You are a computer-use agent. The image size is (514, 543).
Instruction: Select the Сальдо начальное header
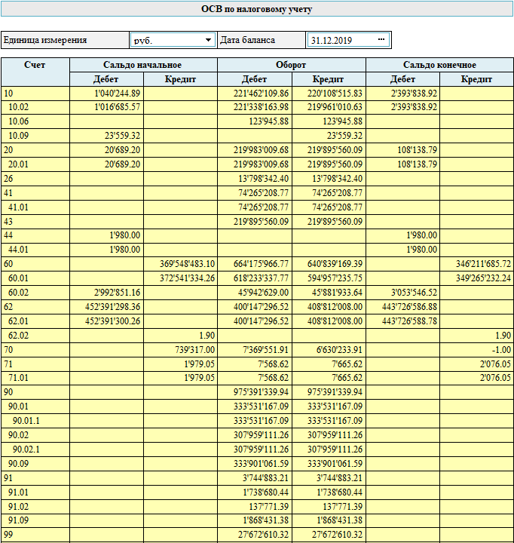[143, 65]
